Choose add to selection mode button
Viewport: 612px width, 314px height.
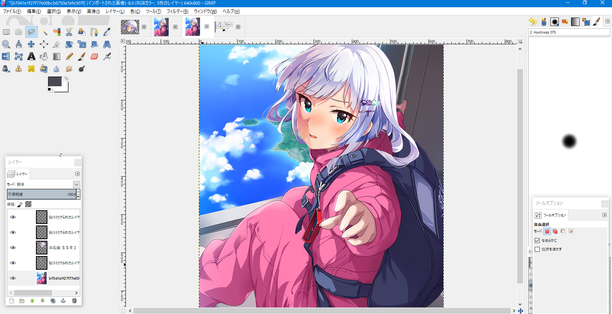point(555,231)
